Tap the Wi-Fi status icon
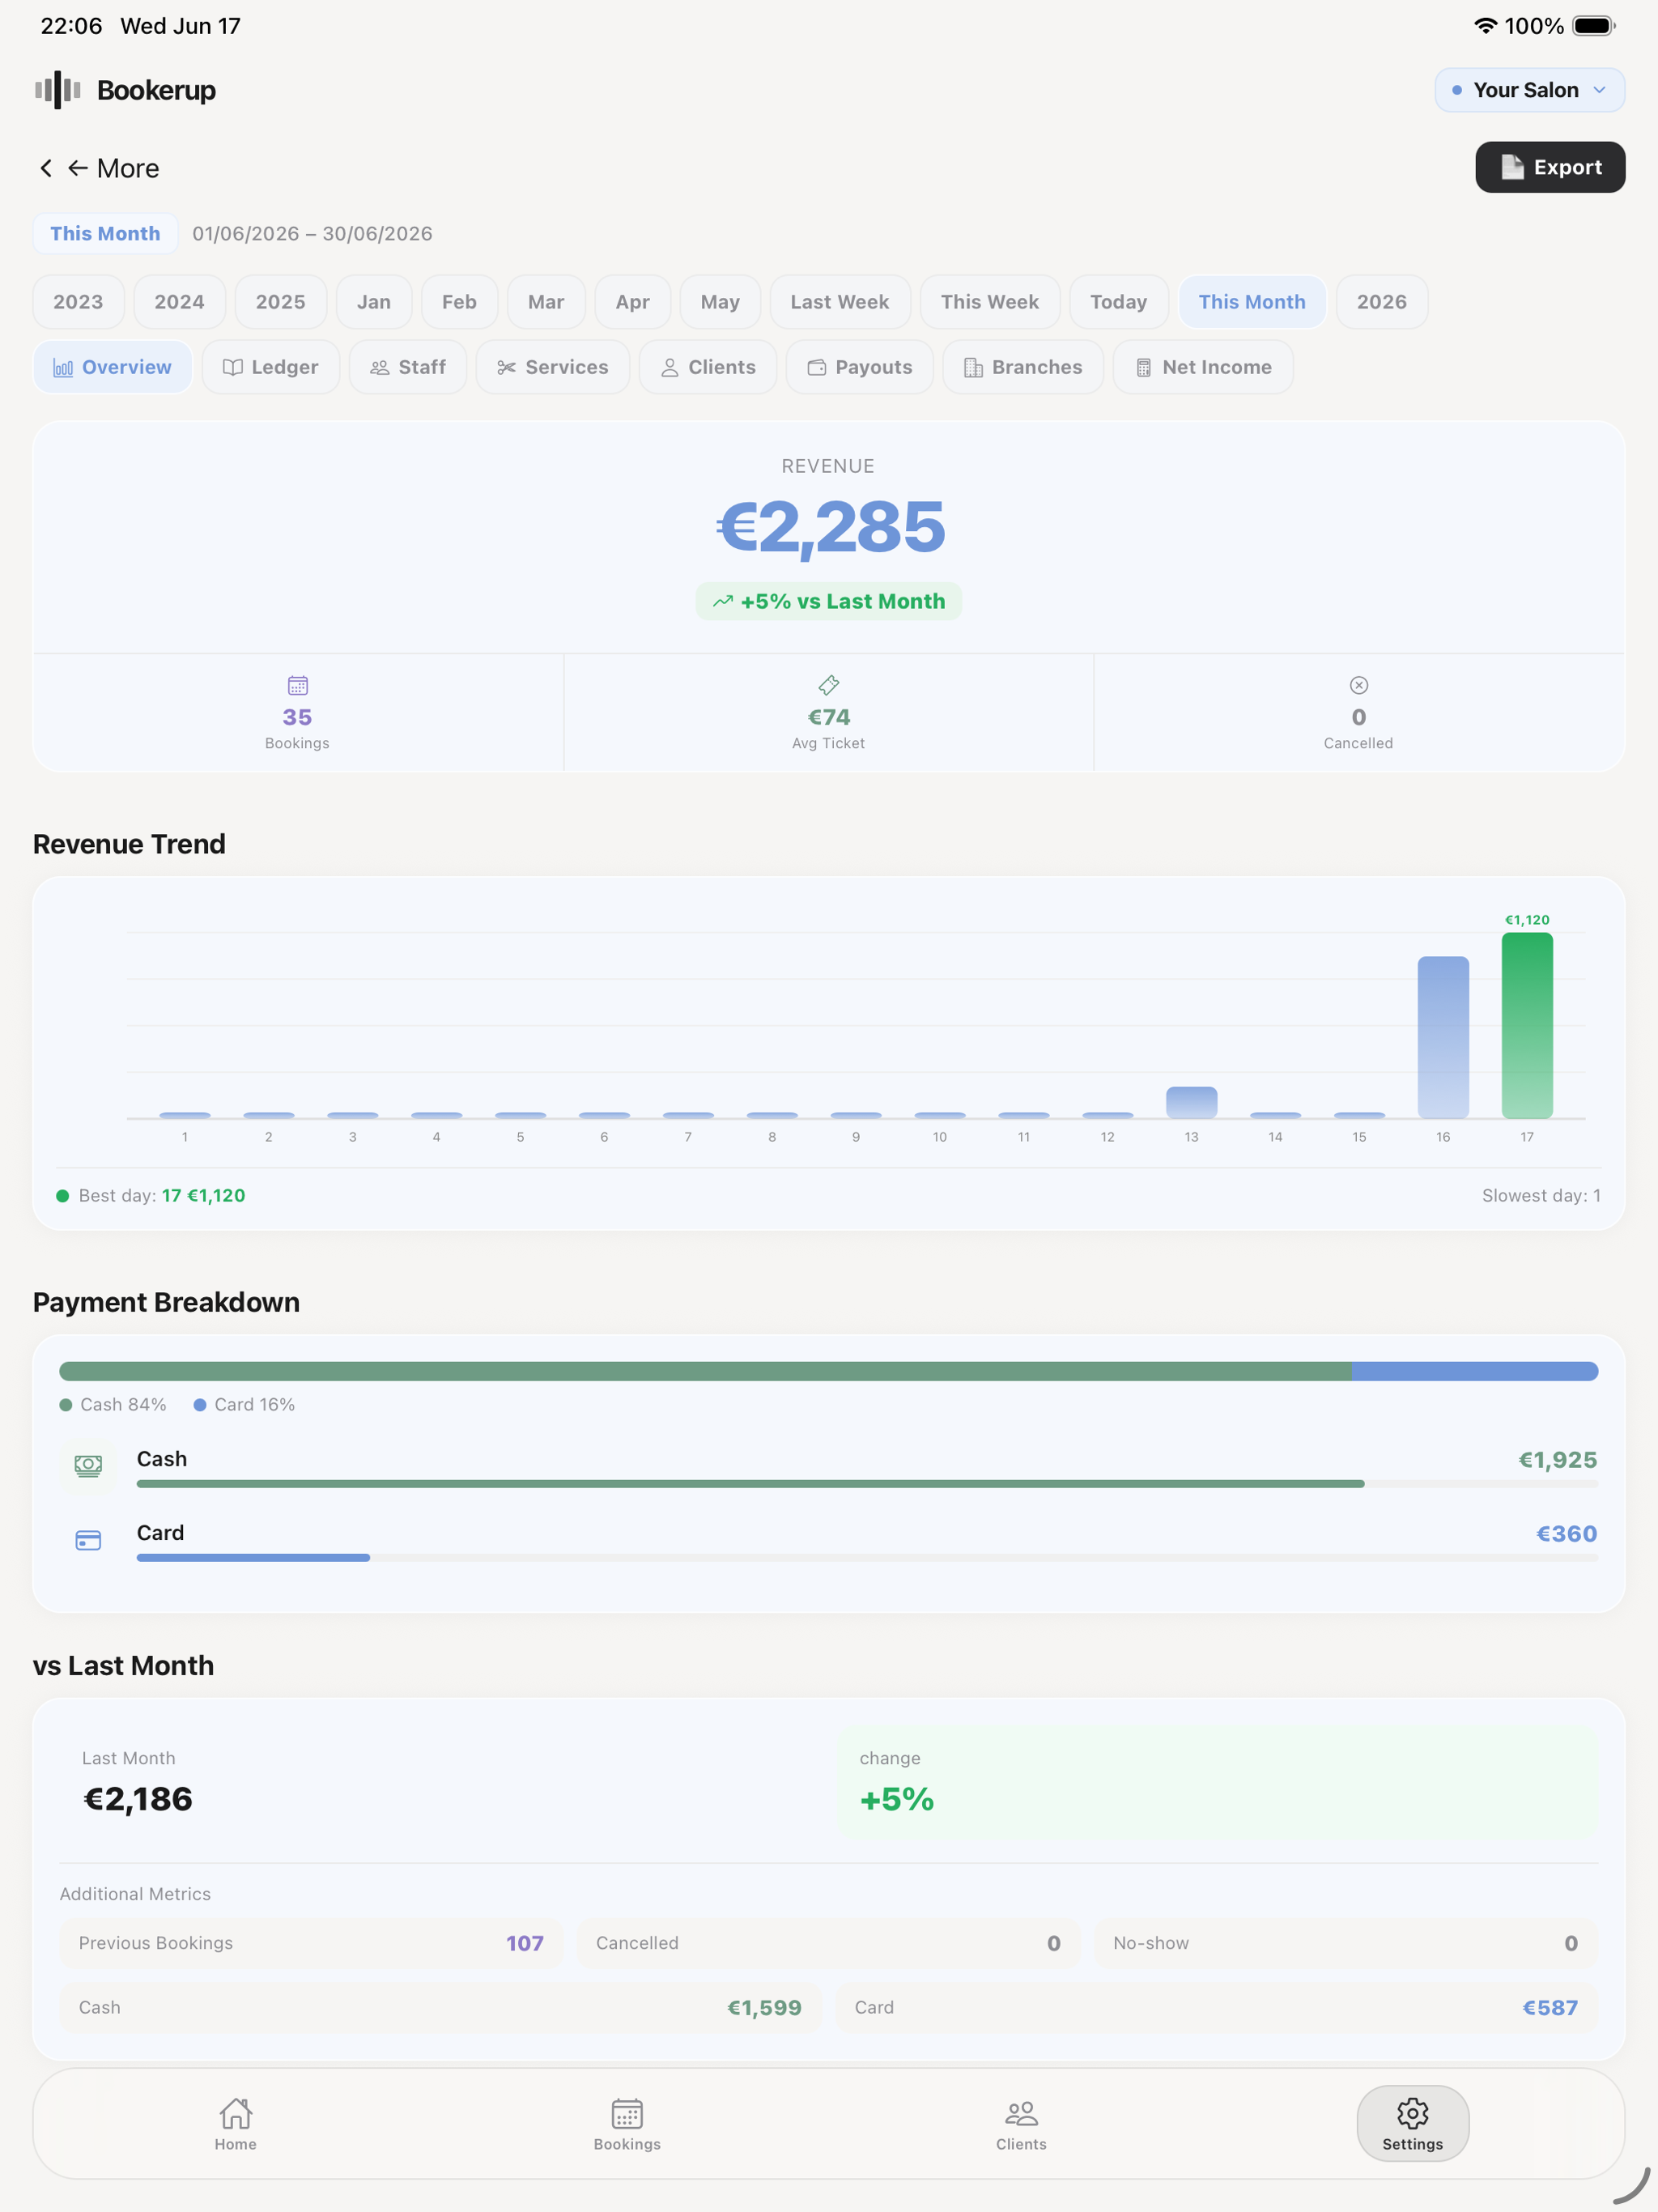1658x2212 pixels. (x=1486, y=26)
